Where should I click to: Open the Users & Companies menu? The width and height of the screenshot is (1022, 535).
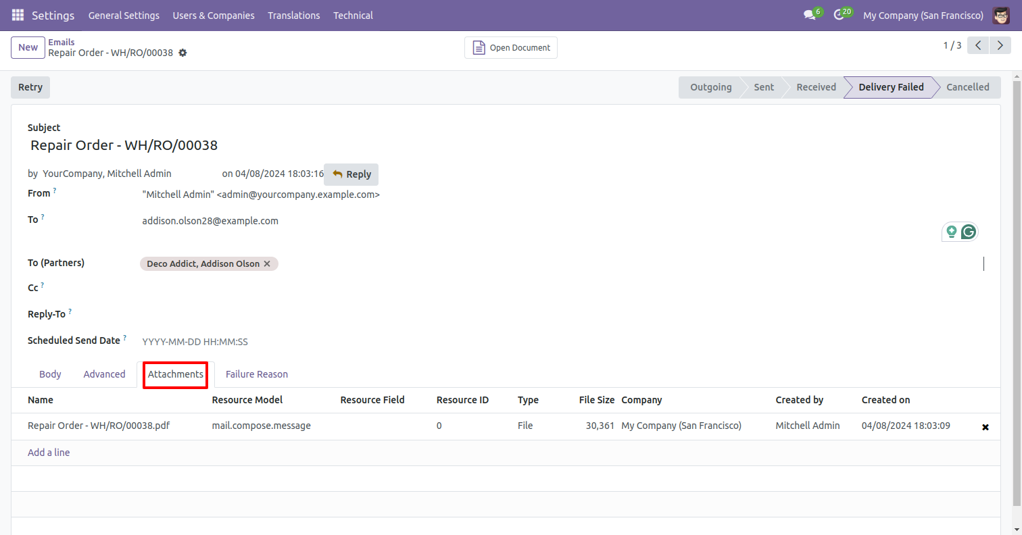(x=214, y=15)
